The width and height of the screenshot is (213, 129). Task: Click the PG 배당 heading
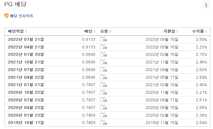coord(15,4)
